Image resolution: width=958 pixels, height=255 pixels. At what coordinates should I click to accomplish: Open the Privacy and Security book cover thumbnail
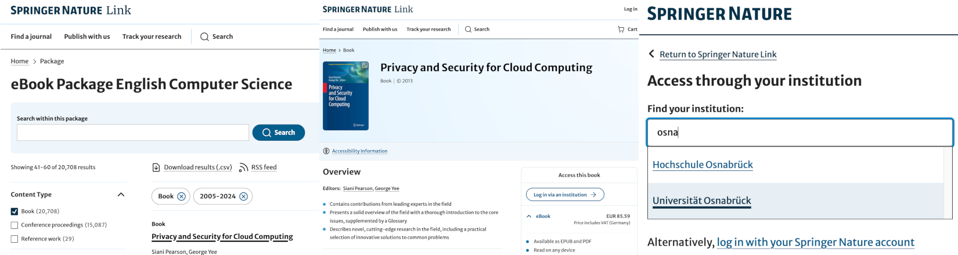point(345,96)
